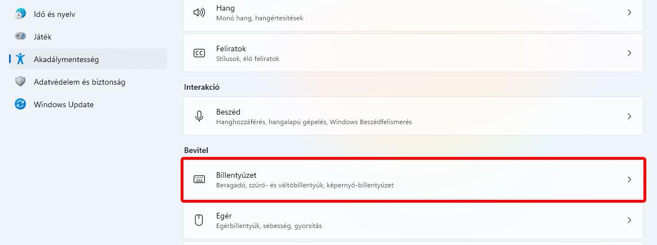The height and width of the screenshot is (245, 657).
Task: Click the microphone icon beside Beszéd
Action: pyautogui.click(x=199, y=116)
